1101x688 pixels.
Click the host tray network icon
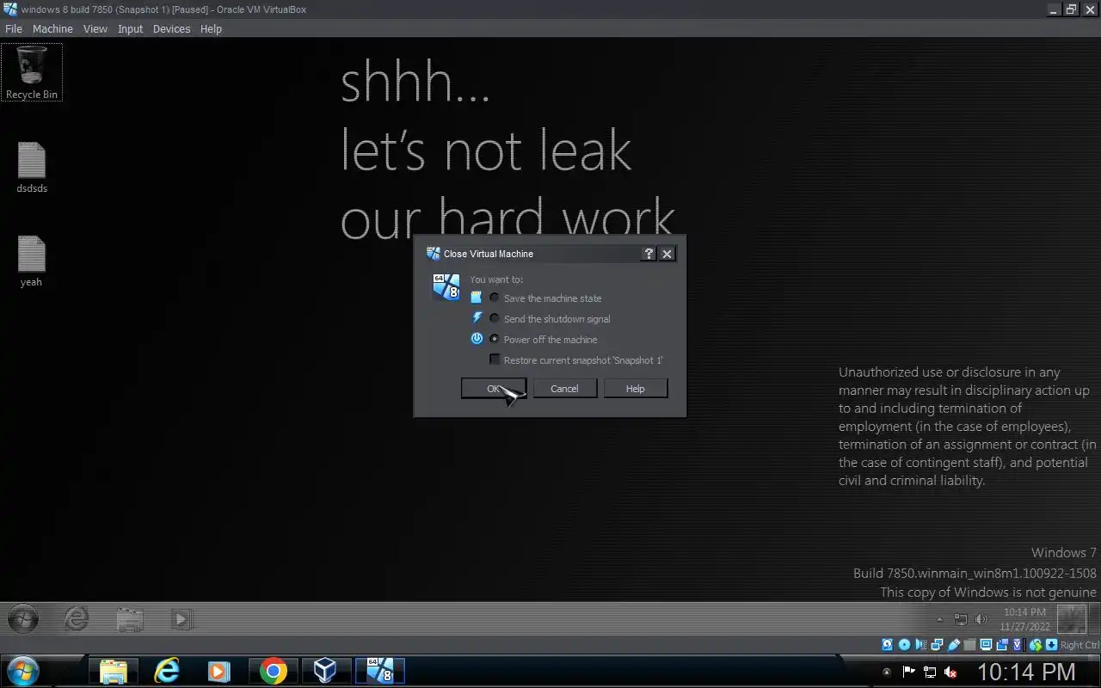pyautogui.click(x=930, y=672)
